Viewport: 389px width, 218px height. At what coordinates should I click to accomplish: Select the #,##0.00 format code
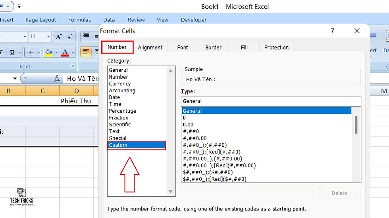pos(195,138)
